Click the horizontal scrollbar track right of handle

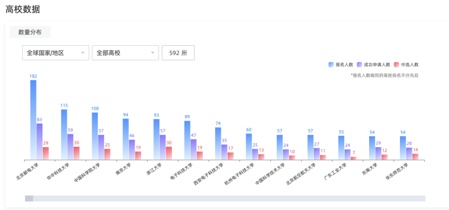pos(229,198)
